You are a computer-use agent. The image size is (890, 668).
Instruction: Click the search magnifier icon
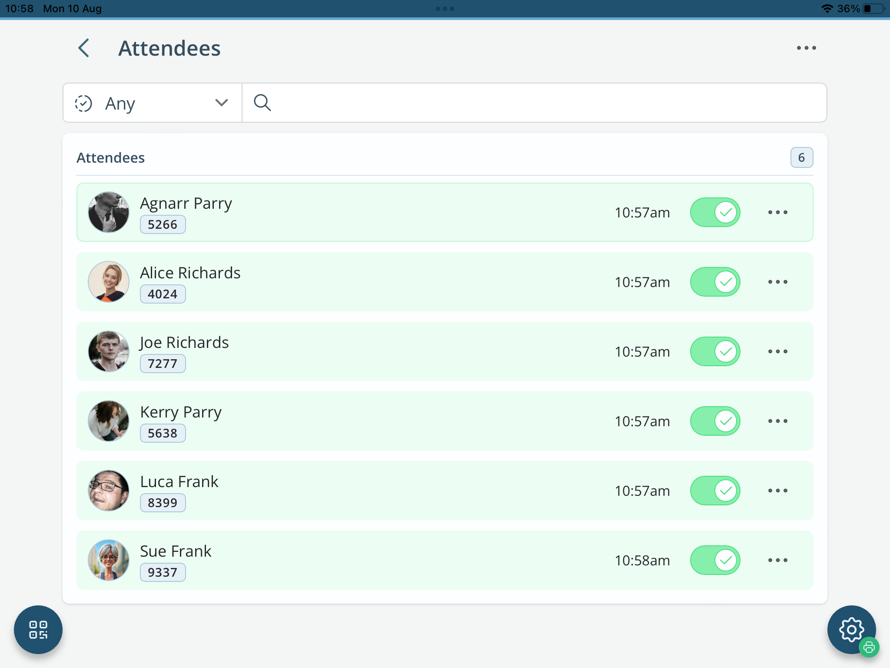[262, 103]
